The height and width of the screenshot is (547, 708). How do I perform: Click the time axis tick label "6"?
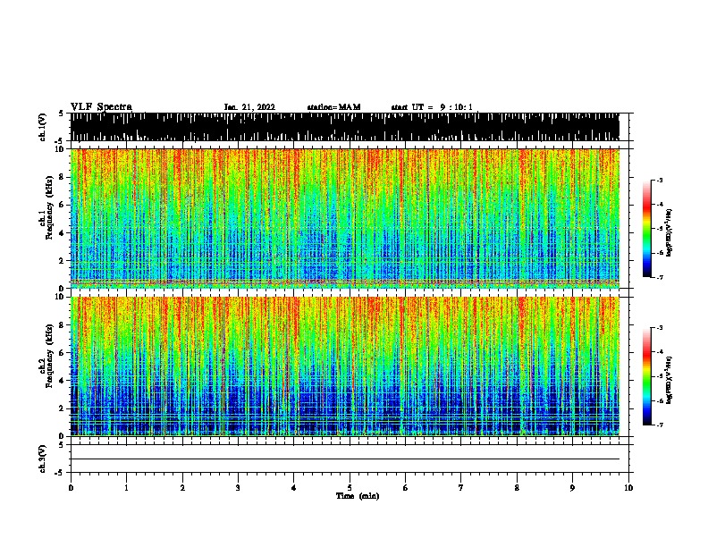click(405, 488)
